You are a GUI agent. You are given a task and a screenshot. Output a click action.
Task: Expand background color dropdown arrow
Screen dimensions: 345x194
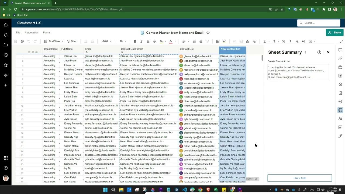[165, 41]
